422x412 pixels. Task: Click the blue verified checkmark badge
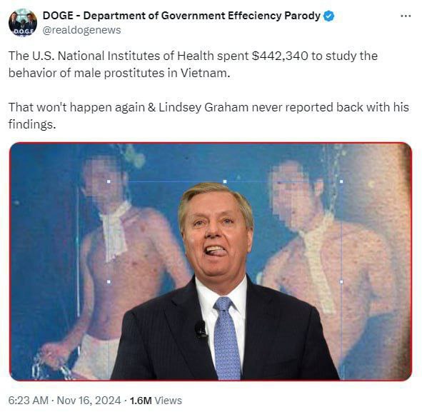(328, 16)
